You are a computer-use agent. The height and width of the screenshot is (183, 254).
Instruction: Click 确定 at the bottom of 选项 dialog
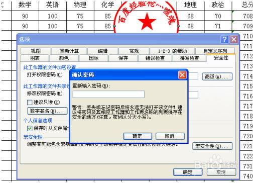188,172
